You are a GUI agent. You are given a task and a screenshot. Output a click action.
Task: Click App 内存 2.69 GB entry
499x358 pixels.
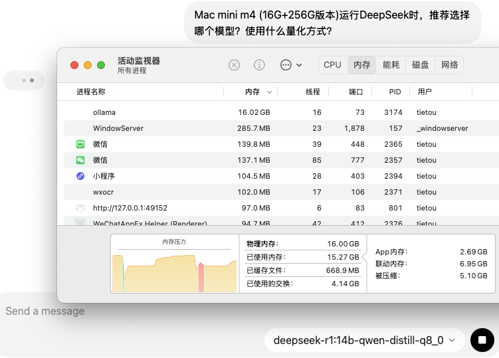point(431,252)
